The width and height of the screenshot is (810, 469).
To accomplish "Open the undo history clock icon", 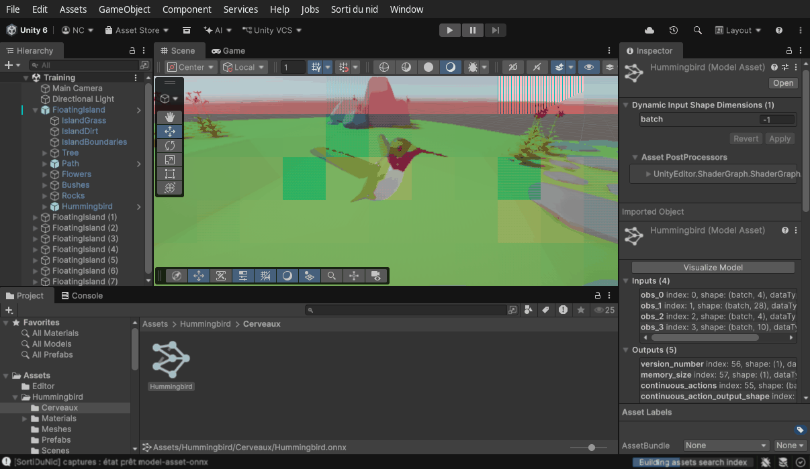I will click(674, 30).
